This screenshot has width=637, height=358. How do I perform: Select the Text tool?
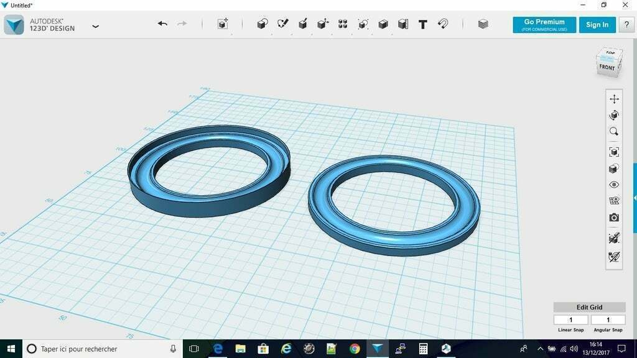[423, 24]
